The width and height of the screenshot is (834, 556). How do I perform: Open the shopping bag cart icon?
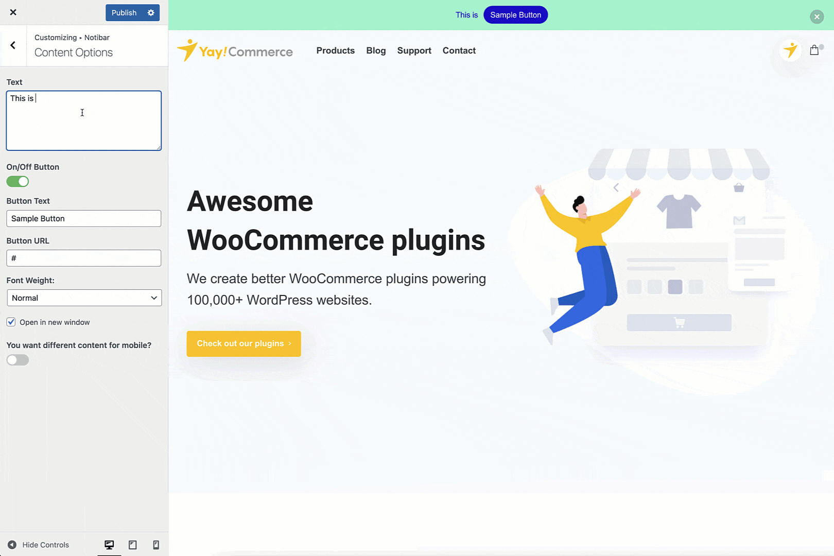[814, 50]
